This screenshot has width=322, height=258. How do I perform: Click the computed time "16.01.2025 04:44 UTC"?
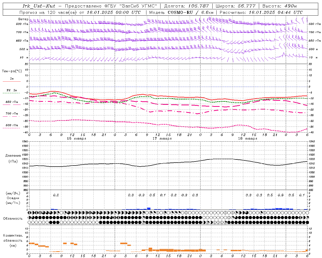click(x=276, y=12)
